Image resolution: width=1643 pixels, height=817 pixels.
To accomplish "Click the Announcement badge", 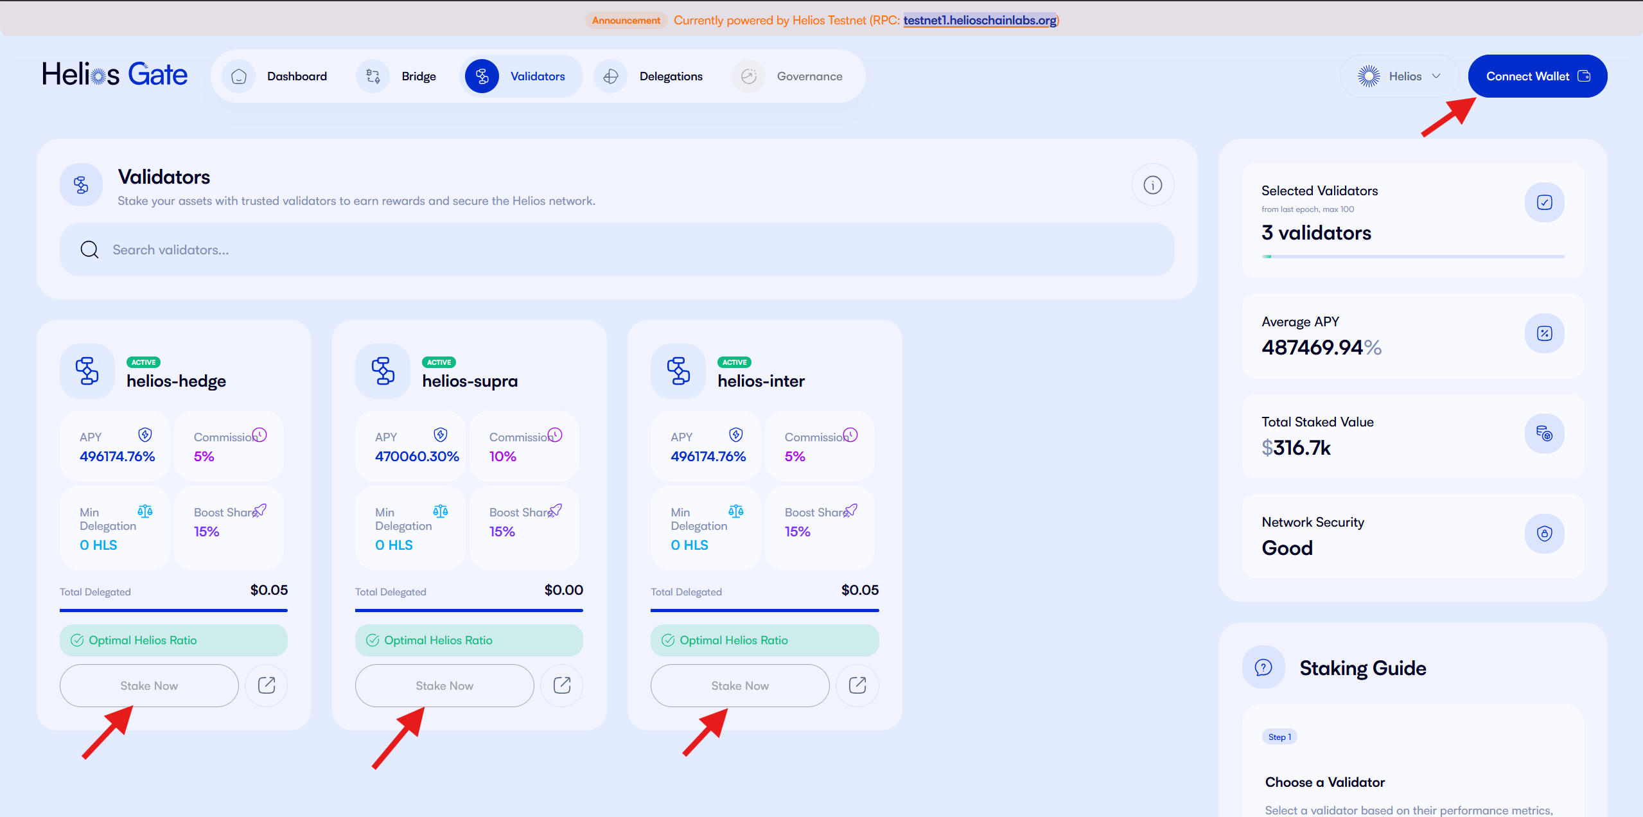I will click(x=626, y=21).
